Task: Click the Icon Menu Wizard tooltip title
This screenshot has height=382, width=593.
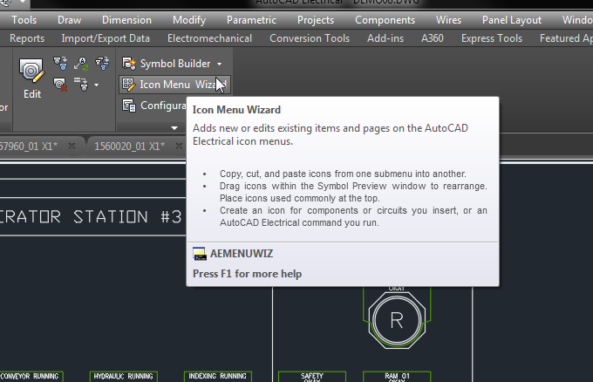Action: point(236,110)
